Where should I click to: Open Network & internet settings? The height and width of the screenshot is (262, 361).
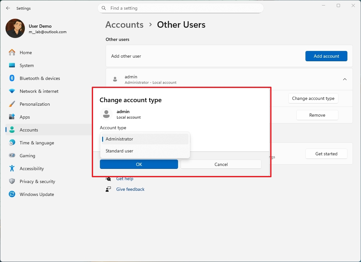[x=12, y=91]
